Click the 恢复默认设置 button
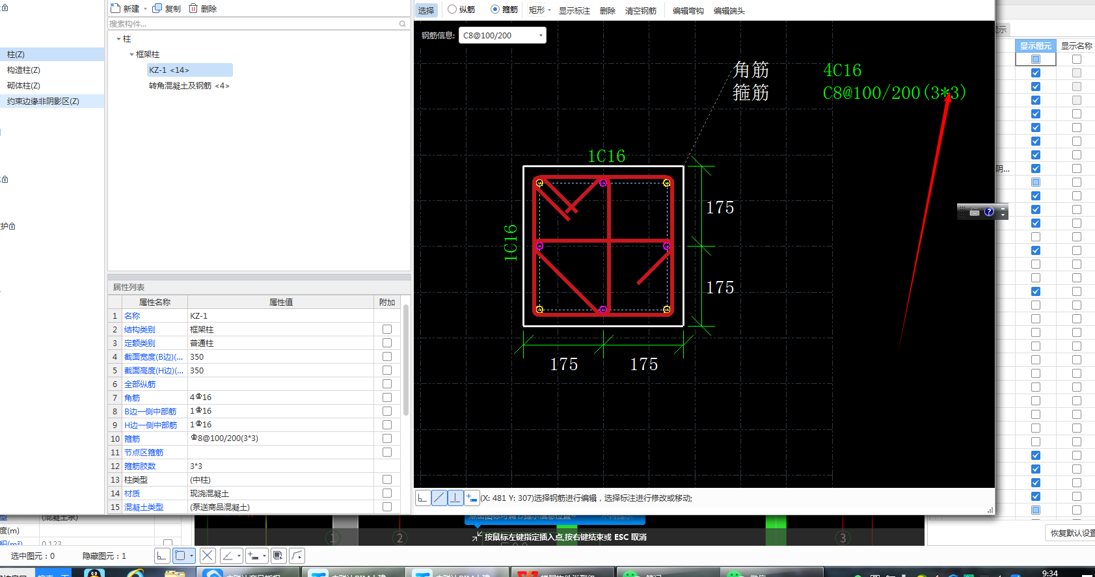The height and width of the screenshot is (577, 1095). [x=1070, y=533]
